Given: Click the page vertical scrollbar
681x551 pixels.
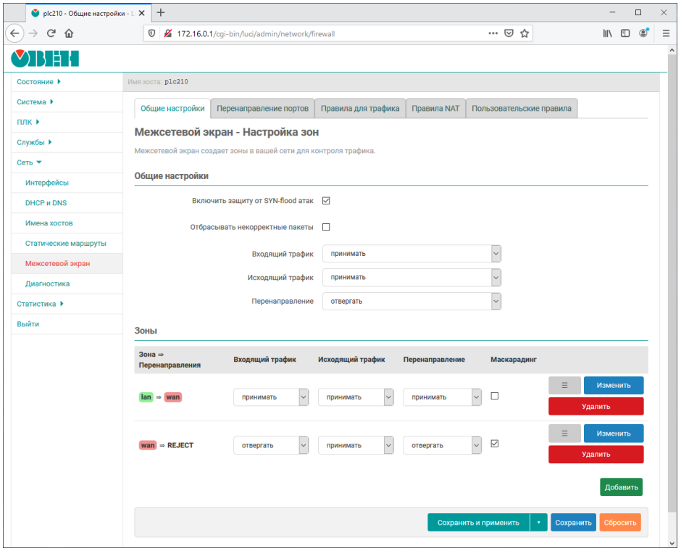Looking at the screenshot, I should 672,290.
